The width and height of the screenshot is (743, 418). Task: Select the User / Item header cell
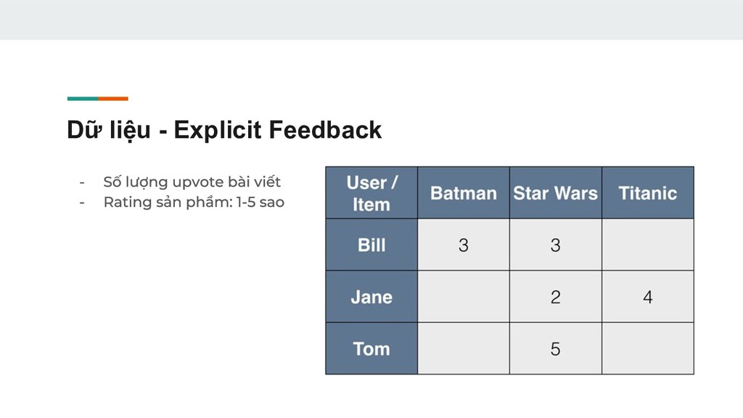(x=371, y=193)
